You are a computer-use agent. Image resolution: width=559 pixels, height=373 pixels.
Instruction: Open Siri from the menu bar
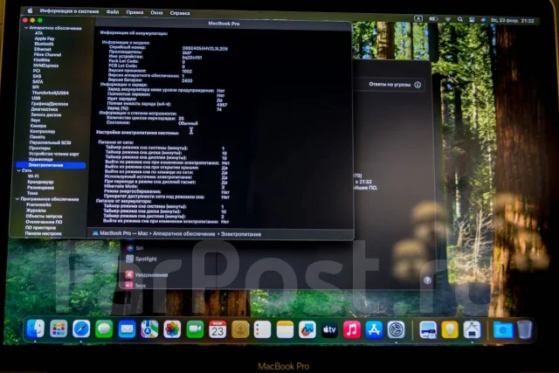[483, 20]
